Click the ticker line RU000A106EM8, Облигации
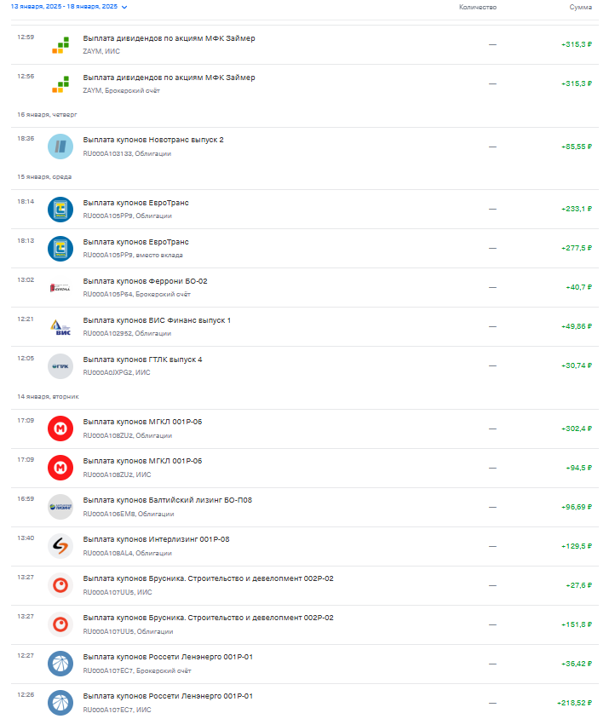This screenshot has width=615, height=719. 129,515
